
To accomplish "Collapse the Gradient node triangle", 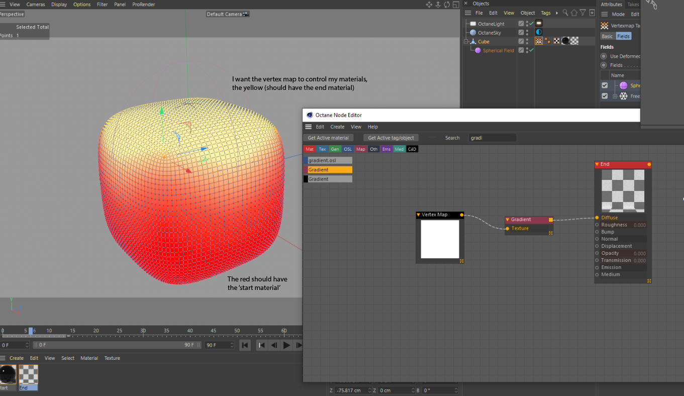I will click(508, 220).
